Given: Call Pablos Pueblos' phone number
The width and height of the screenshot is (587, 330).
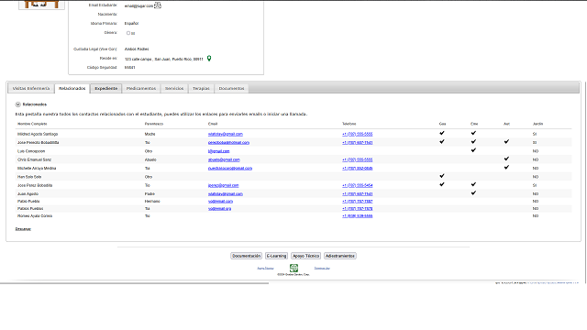Looking at the screenshot, I should coord(357,209).
